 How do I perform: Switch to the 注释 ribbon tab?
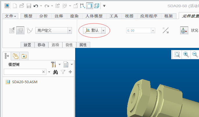(x=59, y=16)
